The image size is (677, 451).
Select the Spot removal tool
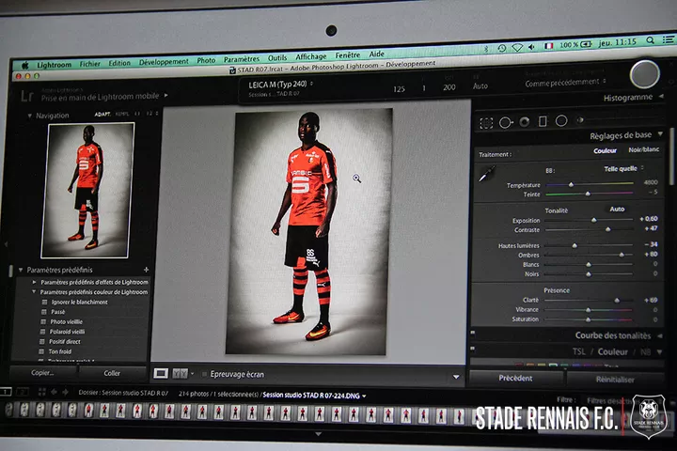505,122
